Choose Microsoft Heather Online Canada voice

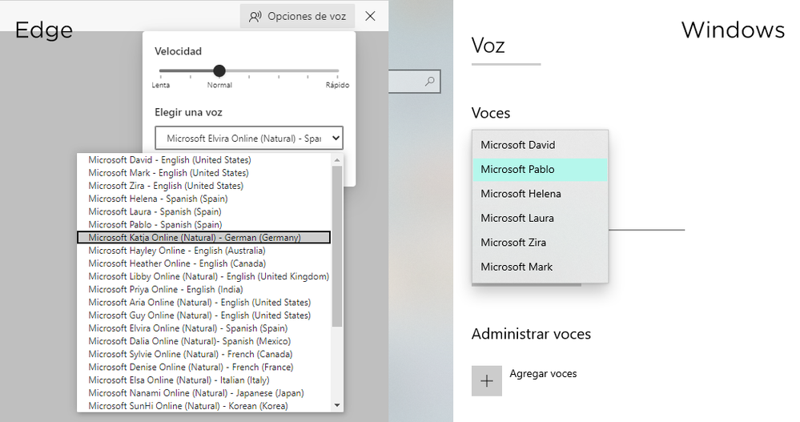(x=204, y=263)
